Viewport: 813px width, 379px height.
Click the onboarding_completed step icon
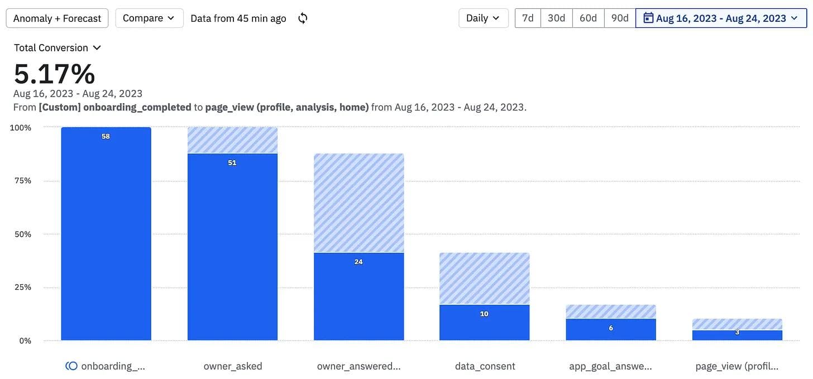click(x=71, y=366)
